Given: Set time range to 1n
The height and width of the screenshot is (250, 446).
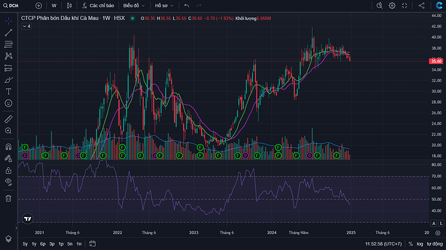Looking at the screenshot, I should coord(79,244).
